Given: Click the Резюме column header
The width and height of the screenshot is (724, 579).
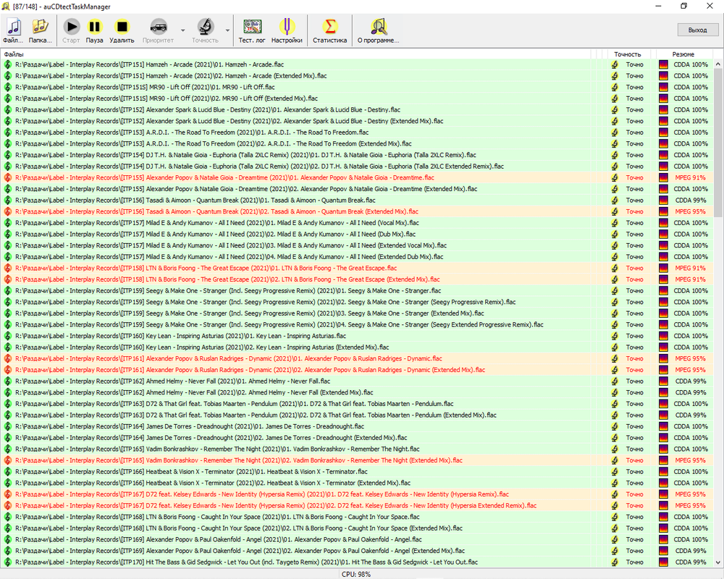Looking at the screenshot, I should 683,54.
